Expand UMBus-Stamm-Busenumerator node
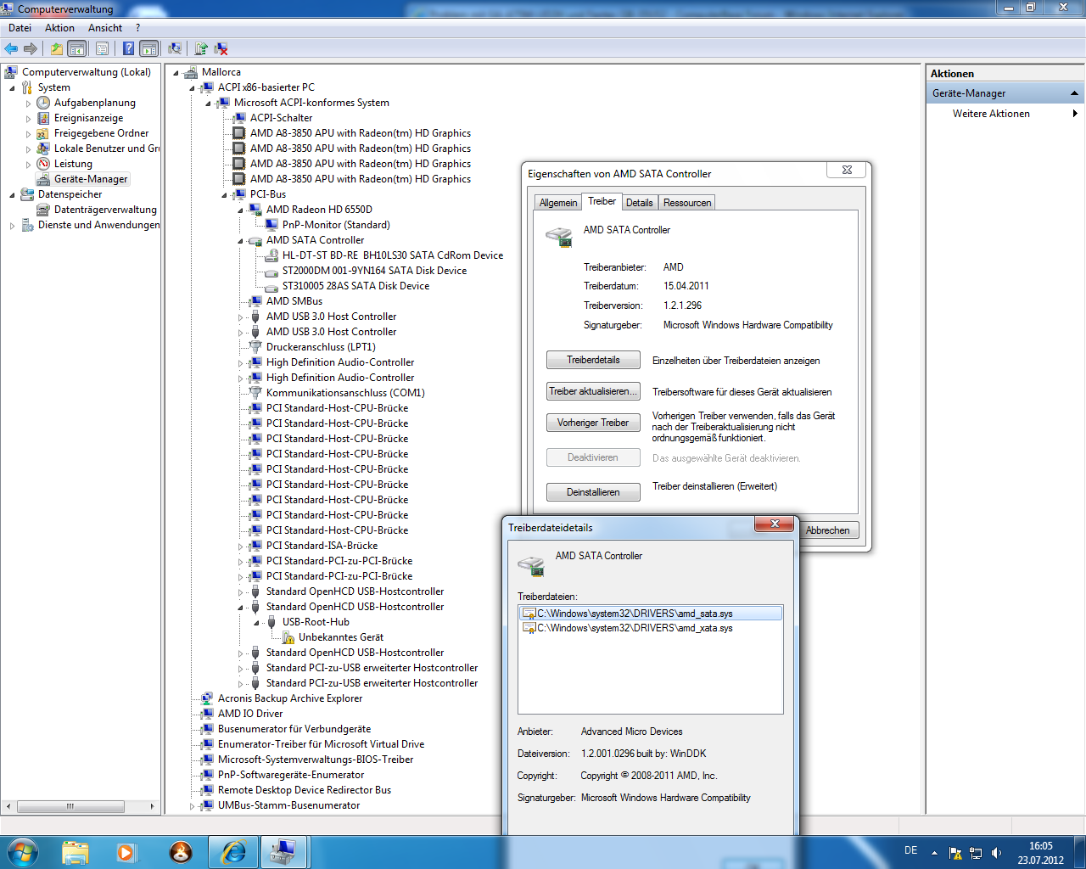 tap(192, 805)
